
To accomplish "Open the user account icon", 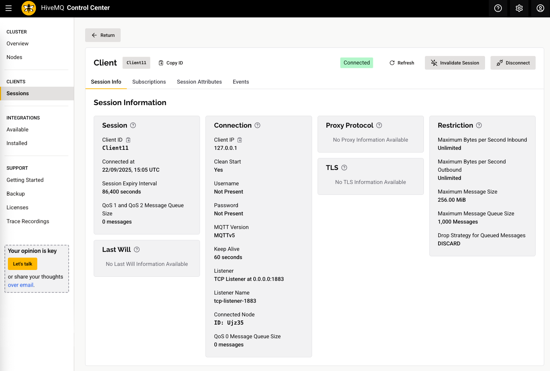I will (540, 8).
